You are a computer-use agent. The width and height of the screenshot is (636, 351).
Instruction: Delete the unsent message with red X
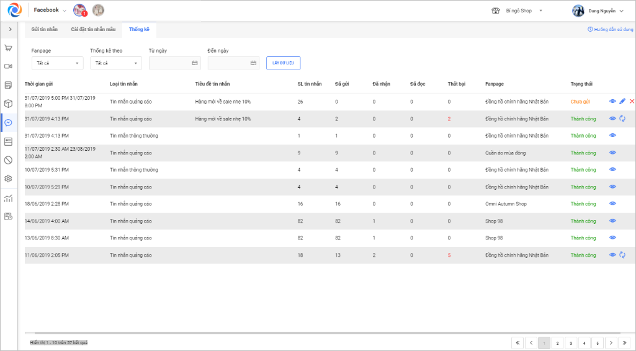[x=632, y=101]
